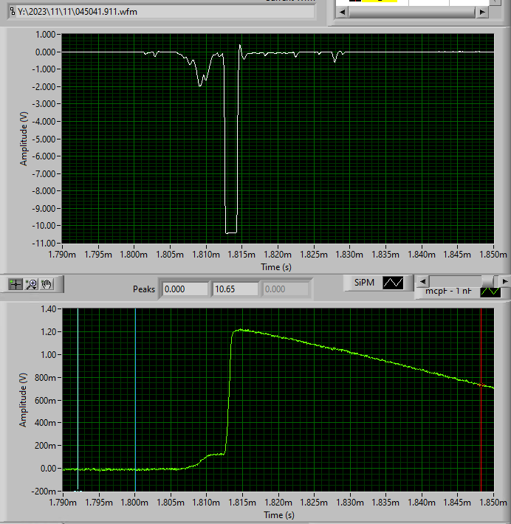Viewport: 511px width, 524px height.
Task: Click the mcpF - 1 nF plot style icon
Action: coord(490,292)
